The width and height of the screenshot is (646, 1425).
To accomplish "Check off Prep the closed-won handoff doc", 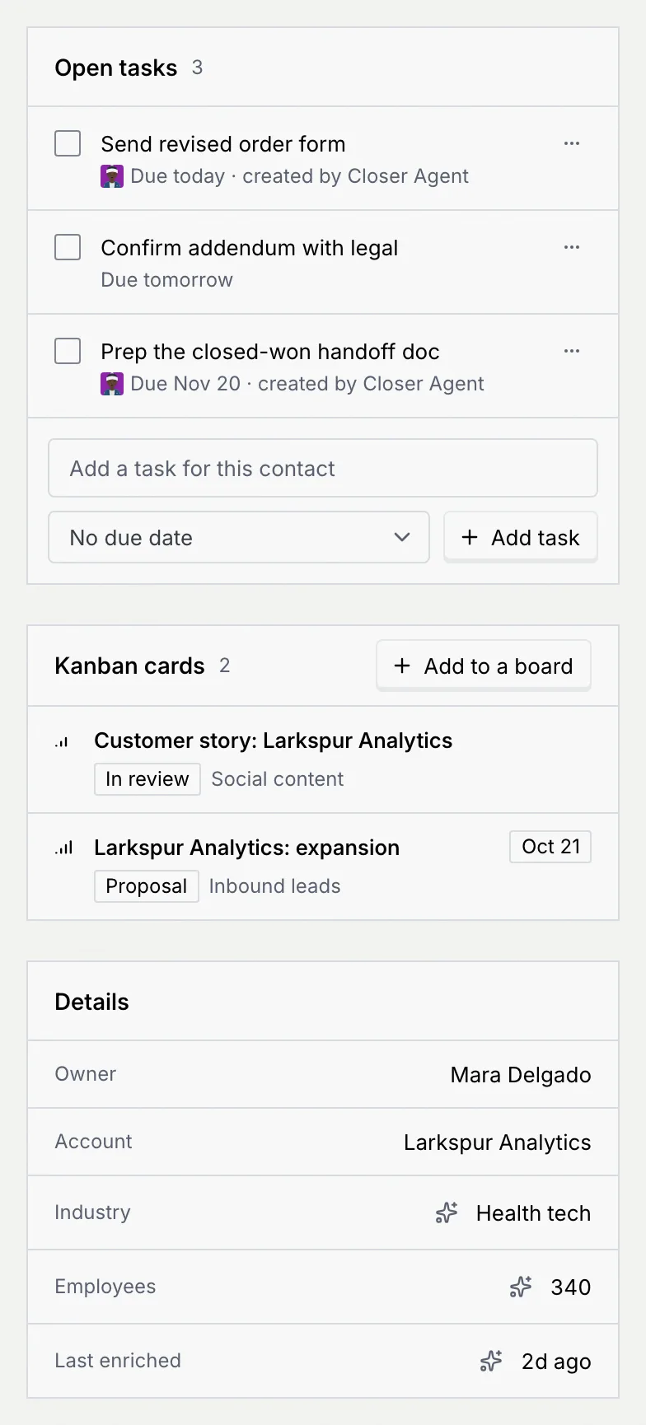I will [x=68, y=351].
